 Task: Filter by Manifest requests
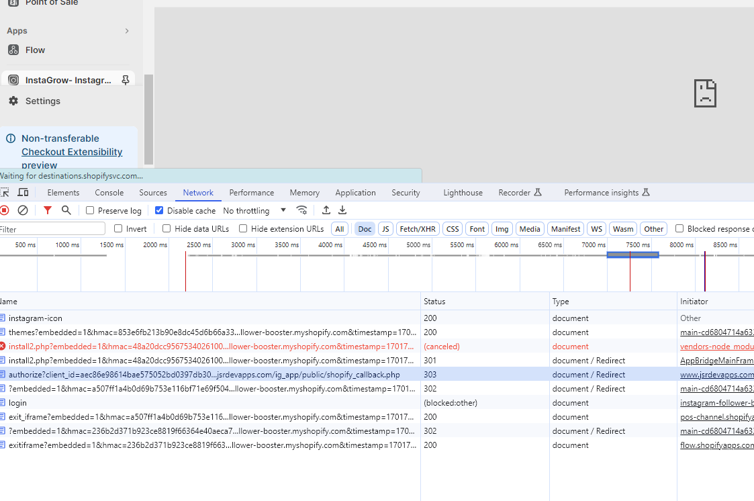point(565,229)
